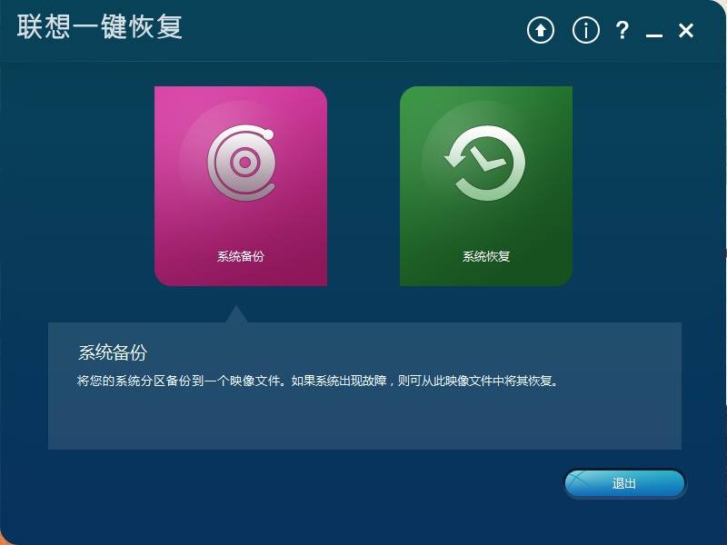The width and height of the screenshot is (727, 545).
Task: Close the window with the X icon
Action: tap(686, 31)
